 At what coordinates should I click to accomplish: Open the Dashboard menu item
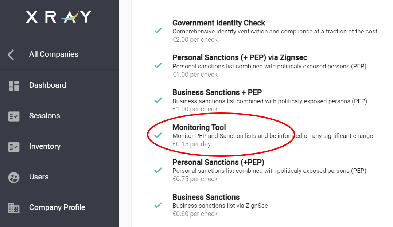[x=48, y=85]
